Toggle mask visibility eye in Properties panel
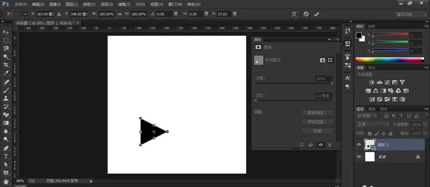 [x=321, y=145]
